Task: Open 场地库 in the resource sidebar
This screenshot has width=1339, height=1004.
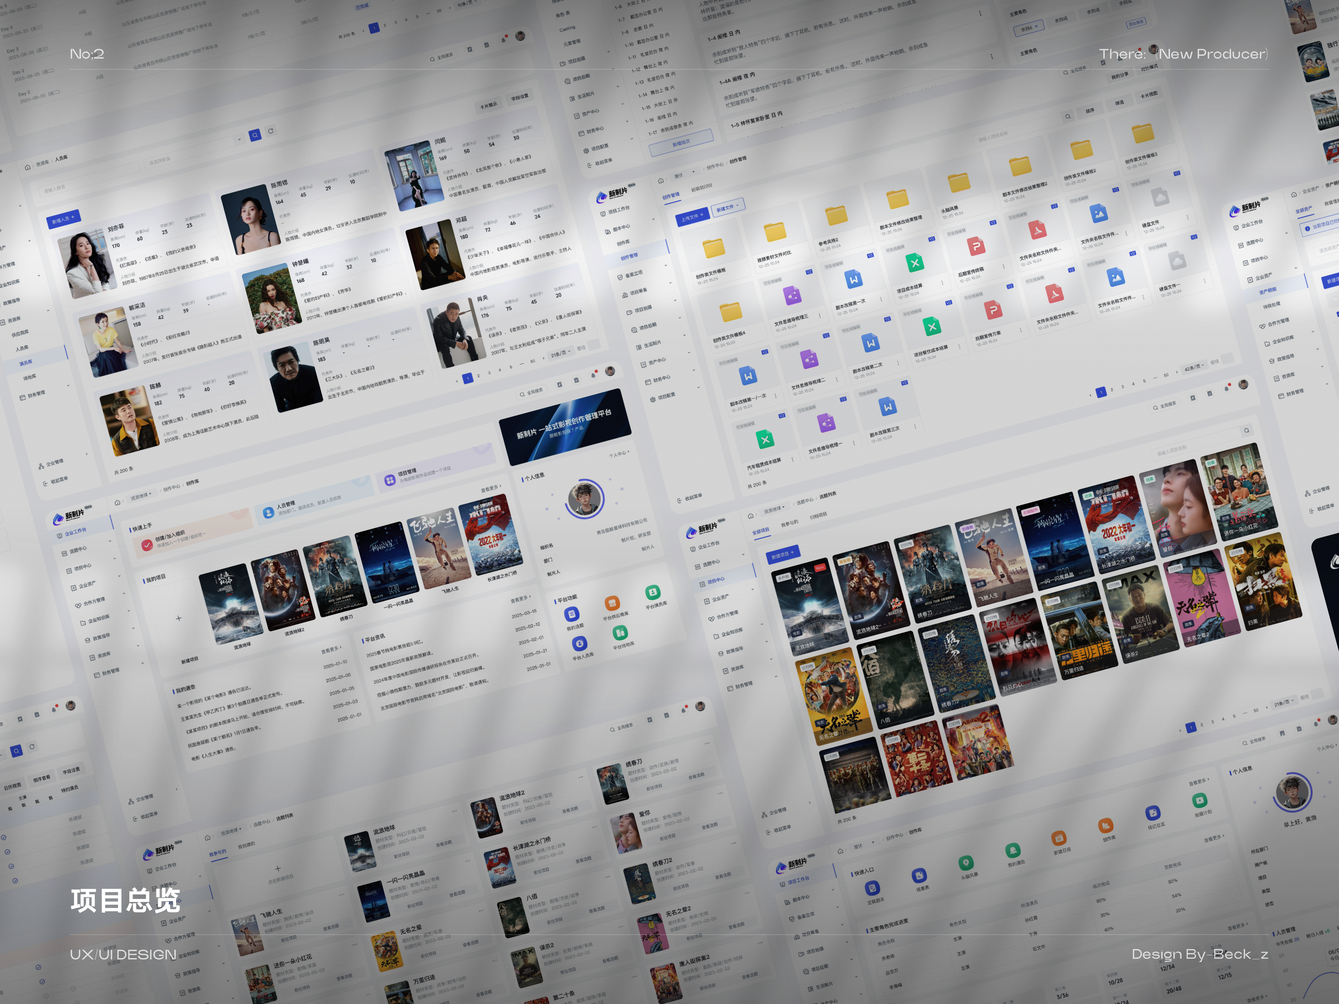Action: pyautogui.click(x=29, y=378)
